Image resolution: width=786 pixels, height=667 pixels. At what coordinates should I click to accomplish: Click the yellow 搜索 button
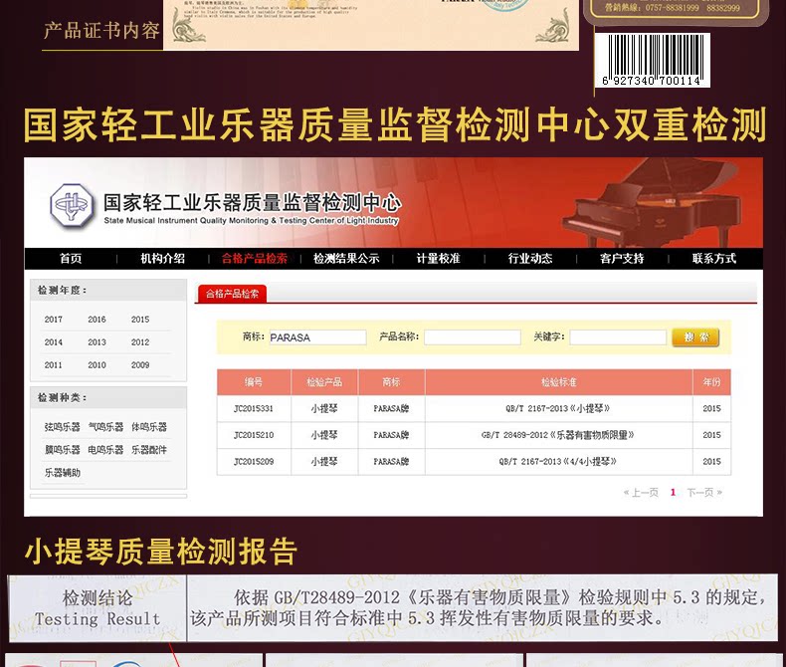(695, 337)
